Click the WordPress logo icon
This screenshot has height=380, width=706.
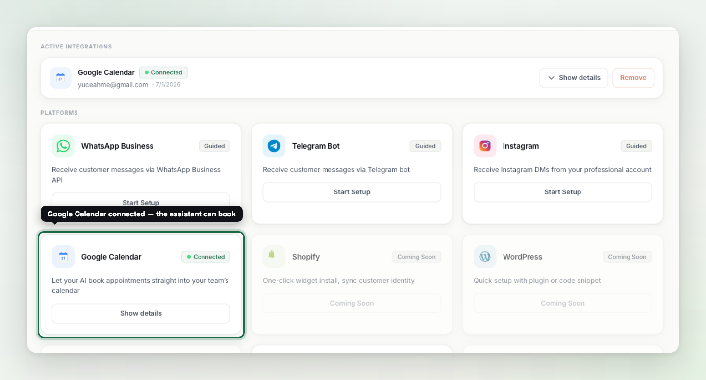pos(485,257)
